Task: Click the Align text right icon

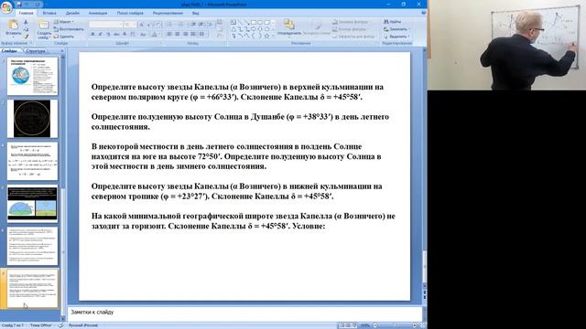Action: (x=185, y=35)
